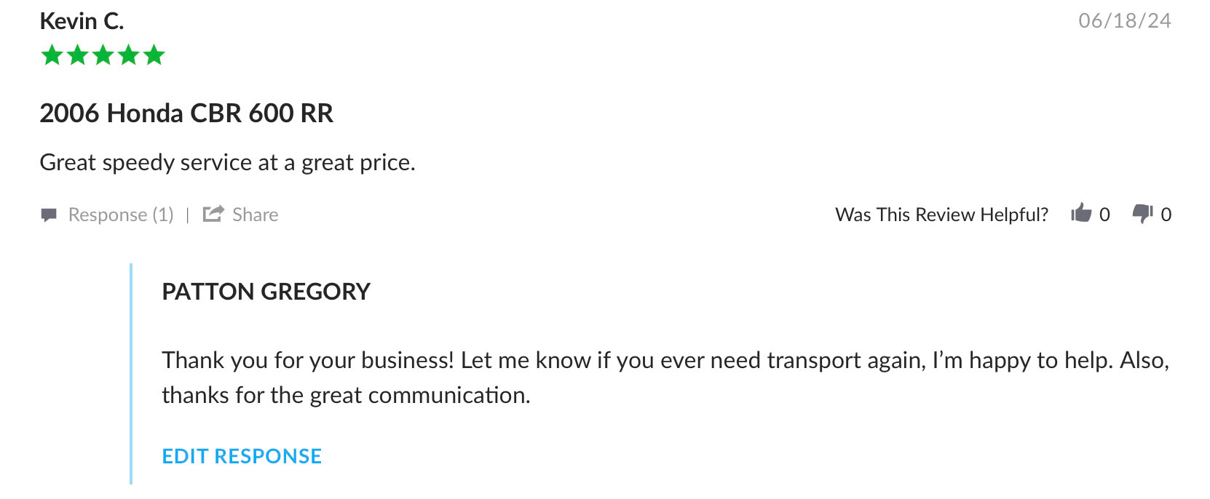Click the EDIT RESPONSE link
This screenshot has height=499, width=1210.
click(242, 456)
